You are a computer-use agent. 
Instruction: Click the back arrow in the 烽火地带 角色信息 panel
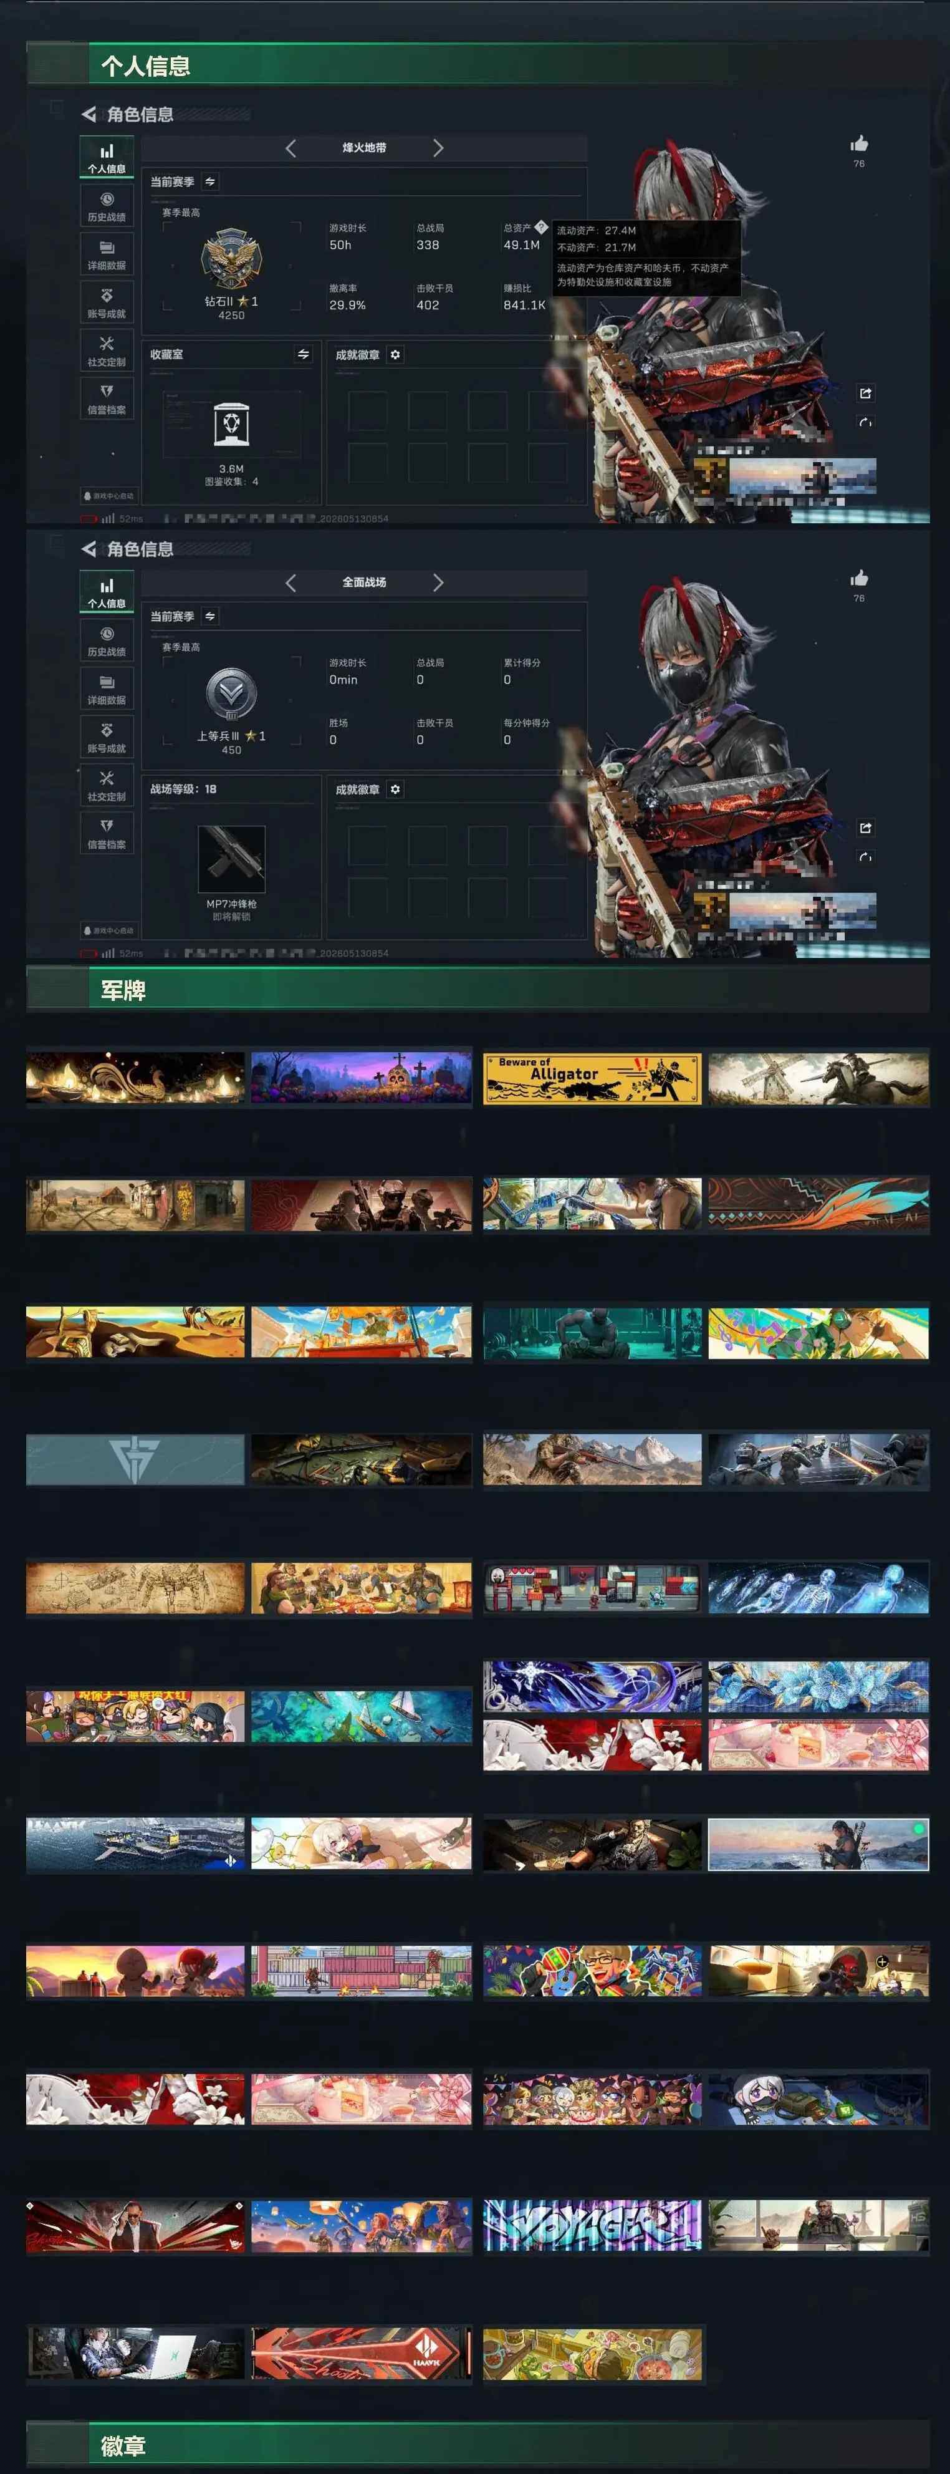tap(89, 114)
